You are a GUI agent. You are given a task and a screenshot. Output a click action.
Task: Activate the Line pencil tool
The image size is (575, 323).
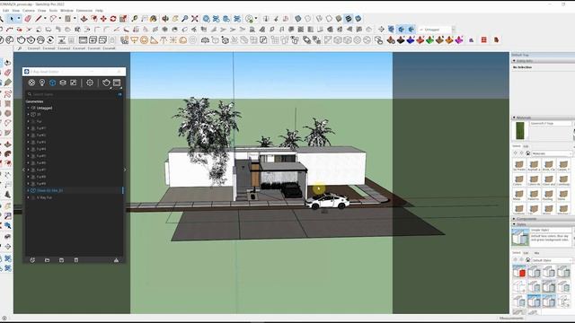(x=39, y=19)
